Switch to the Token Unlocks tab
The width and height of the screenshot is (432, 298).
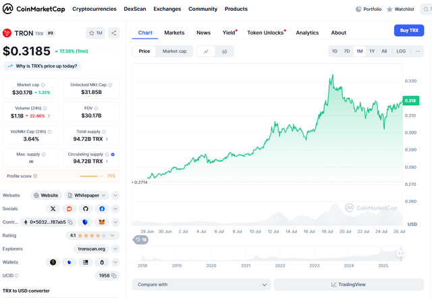pos(266,33)
